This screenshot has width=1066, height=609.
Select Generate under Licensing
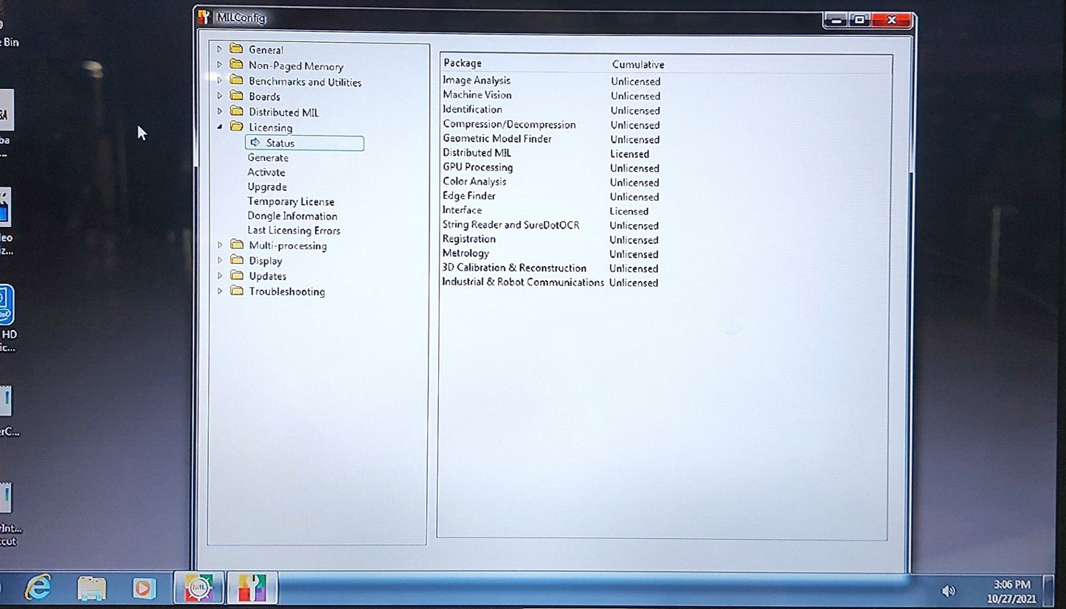pyautogui.click(x=268, y=158)
